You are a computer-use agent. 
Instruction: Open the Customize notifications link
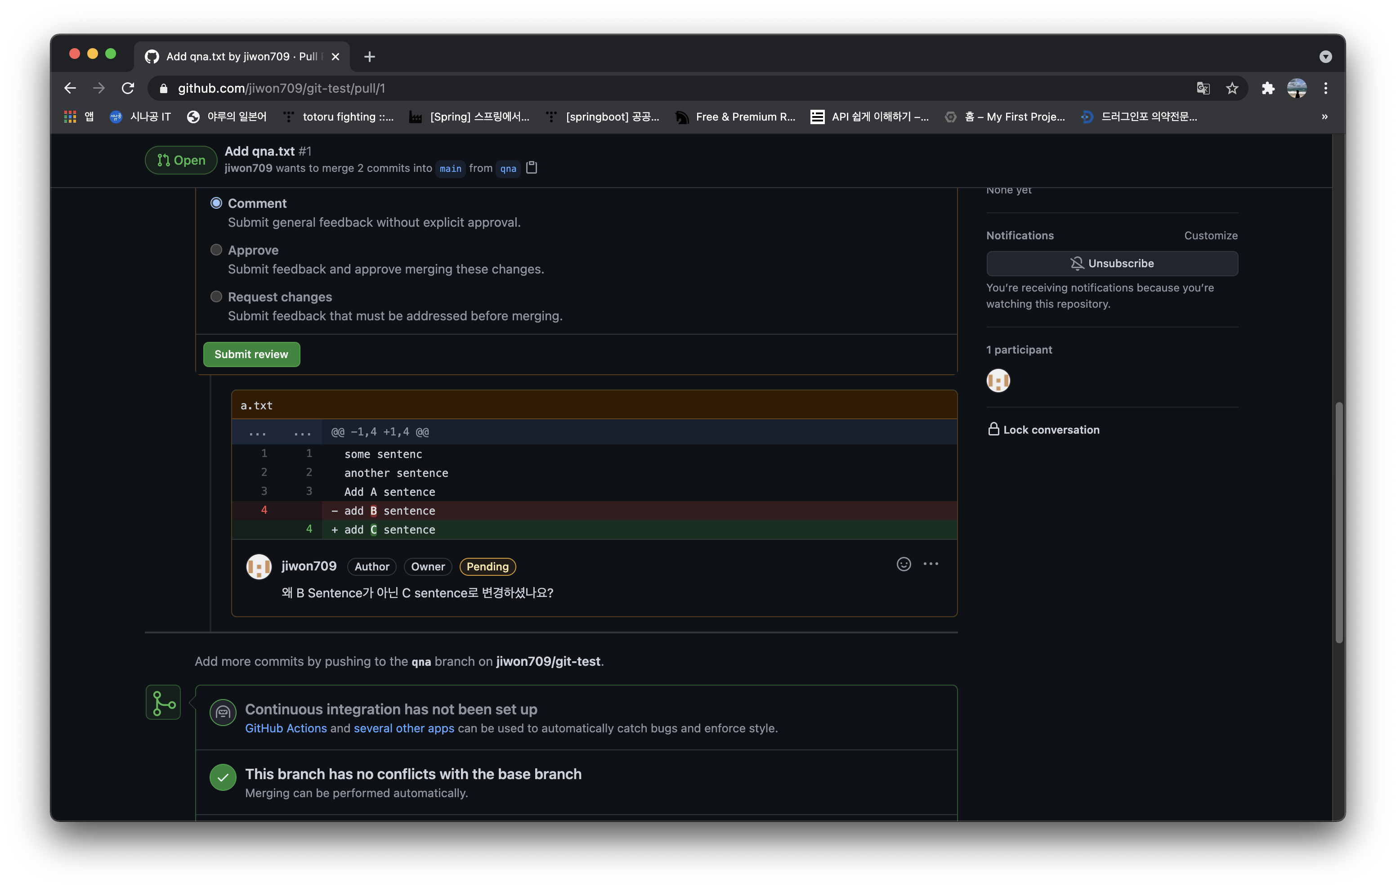point(1211,235)
